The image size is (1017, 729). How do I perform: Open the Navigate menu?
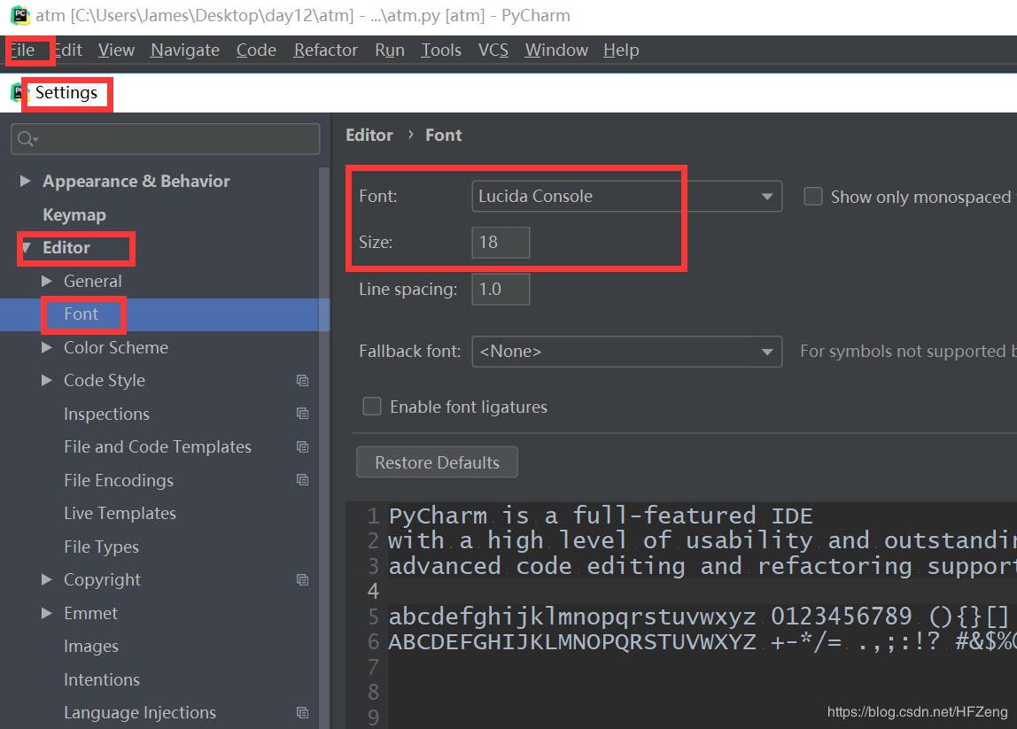point(185,50)
